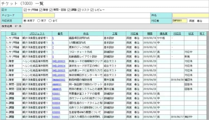Open ticket link AMAN001
This screenshot has height=120, width=209.
tap(57, 84)
